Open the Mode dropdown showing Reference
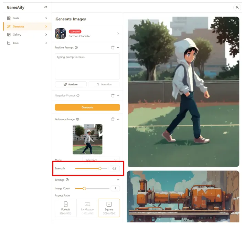Viewport: 244px width, 231px height. pyautogui.click(x=101, y=160)
